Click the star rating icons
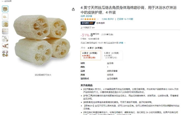181x115 pixels. point(90,19)
